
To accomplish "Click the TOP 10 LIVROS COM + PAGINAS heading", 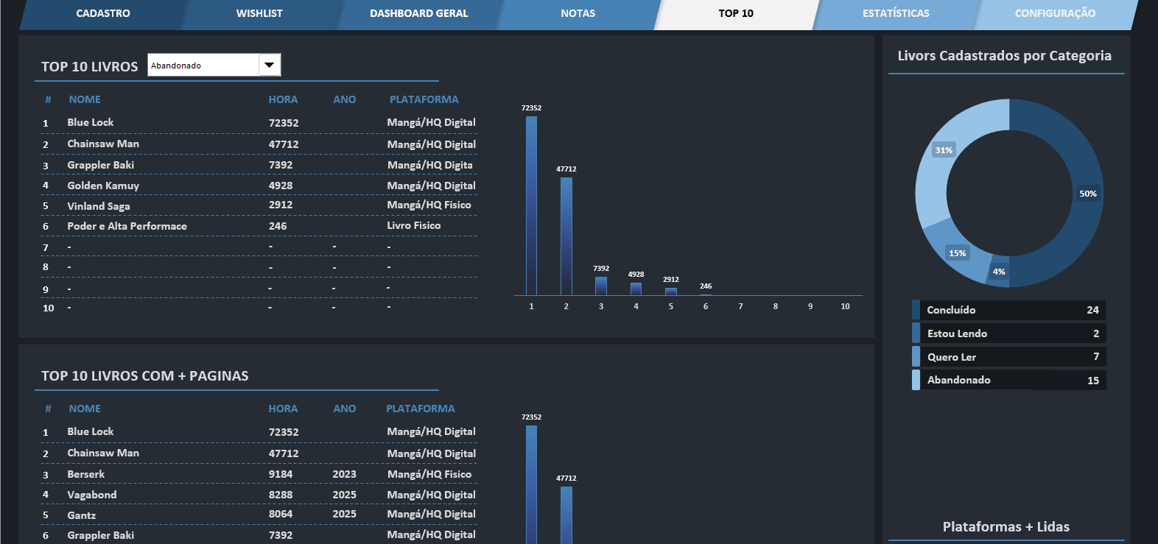I will (x=145, y=376).
